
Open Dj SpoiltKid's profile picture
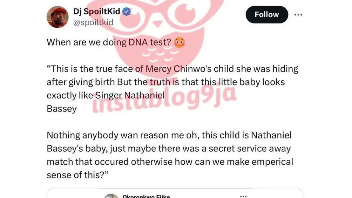(x=57, y=17)
